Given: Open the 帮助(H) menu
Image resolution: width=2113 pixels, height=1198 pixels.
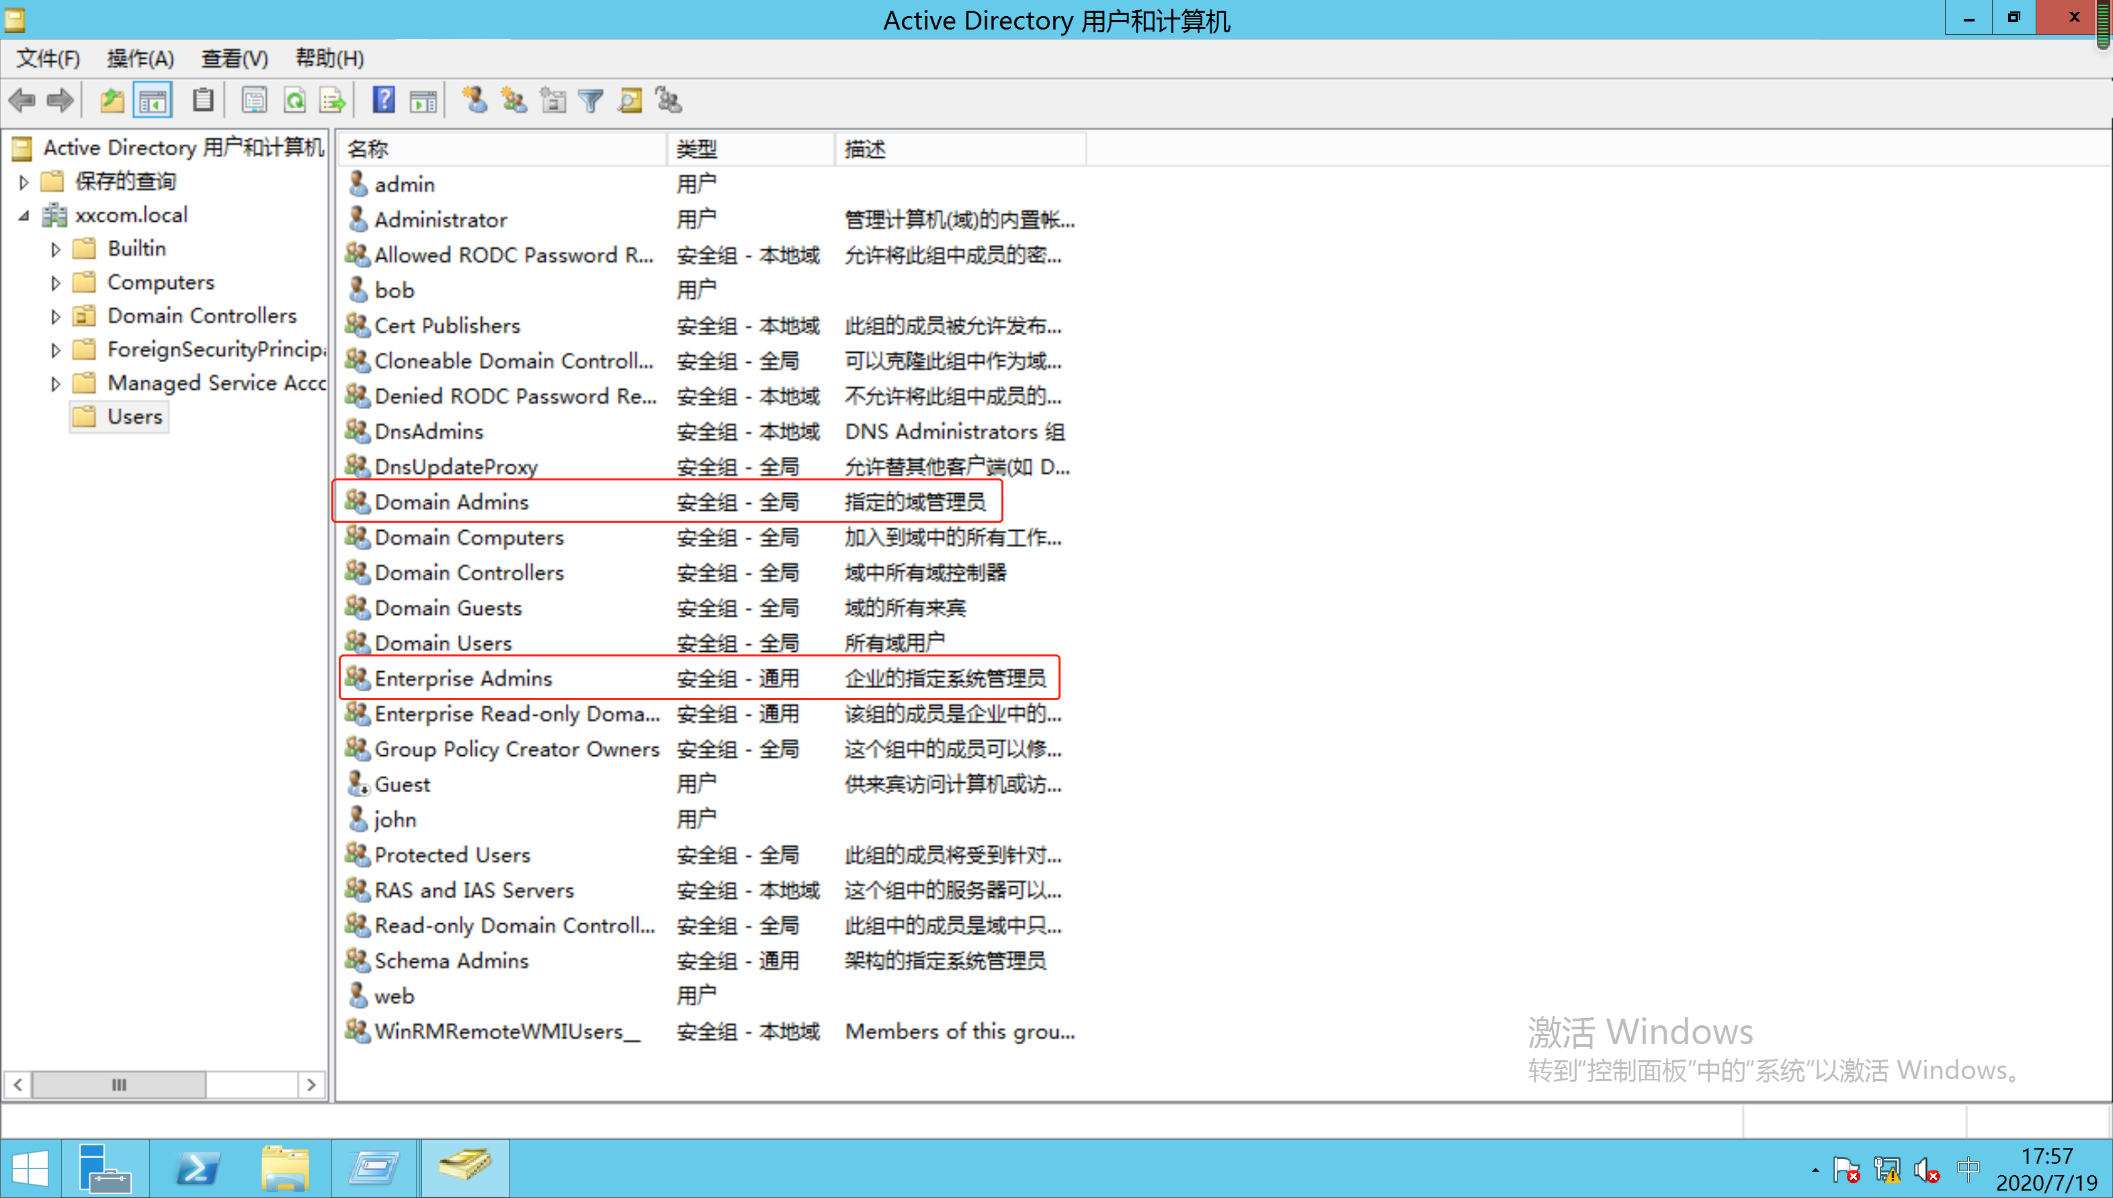Looking at the screenshot, I should (329, 58).
